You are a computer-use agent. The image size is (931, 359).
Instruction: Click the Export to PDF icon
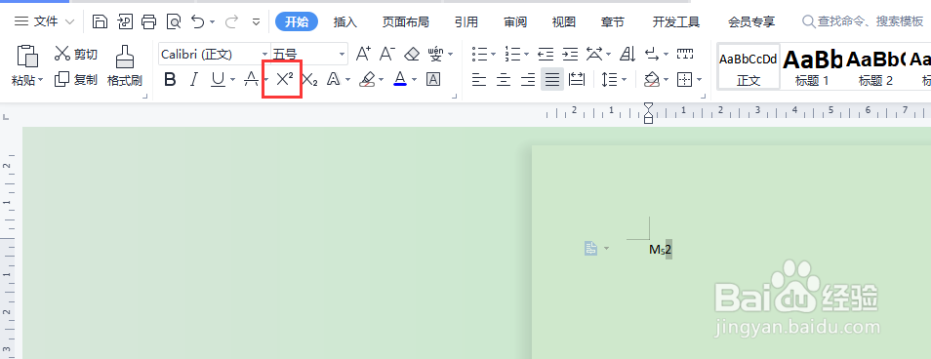(125, 22)
